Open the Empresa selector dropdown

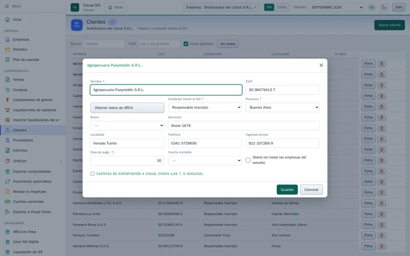tap(221, 7)
